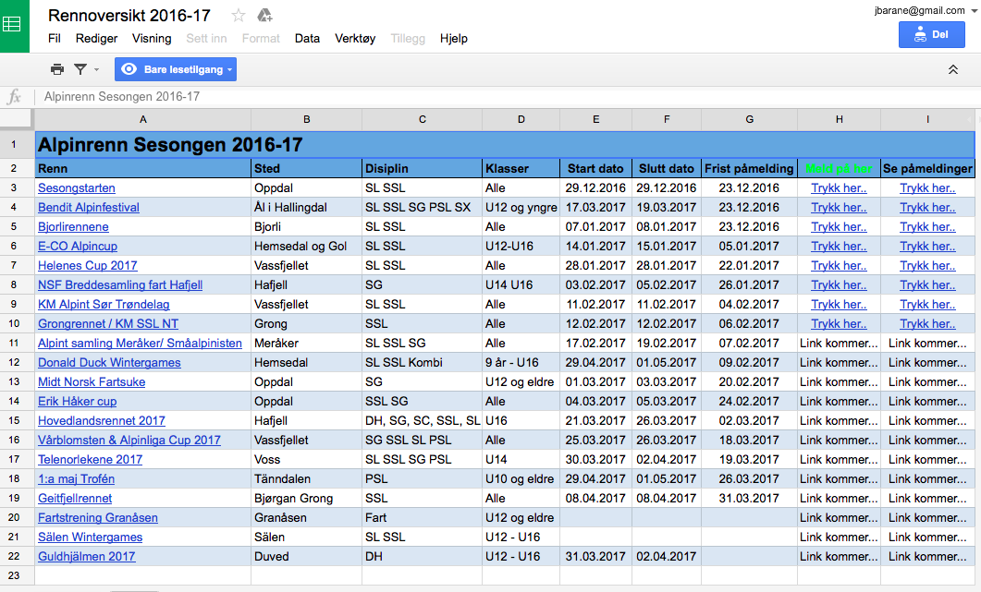Click the print icon in toolbar
Screen dimensions: 981x592
point(57,69)
